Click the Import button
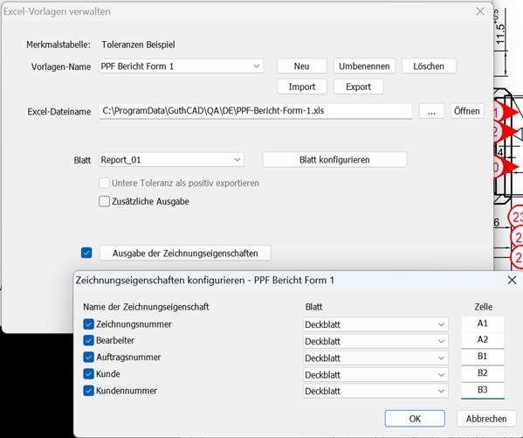 point(302,87)
